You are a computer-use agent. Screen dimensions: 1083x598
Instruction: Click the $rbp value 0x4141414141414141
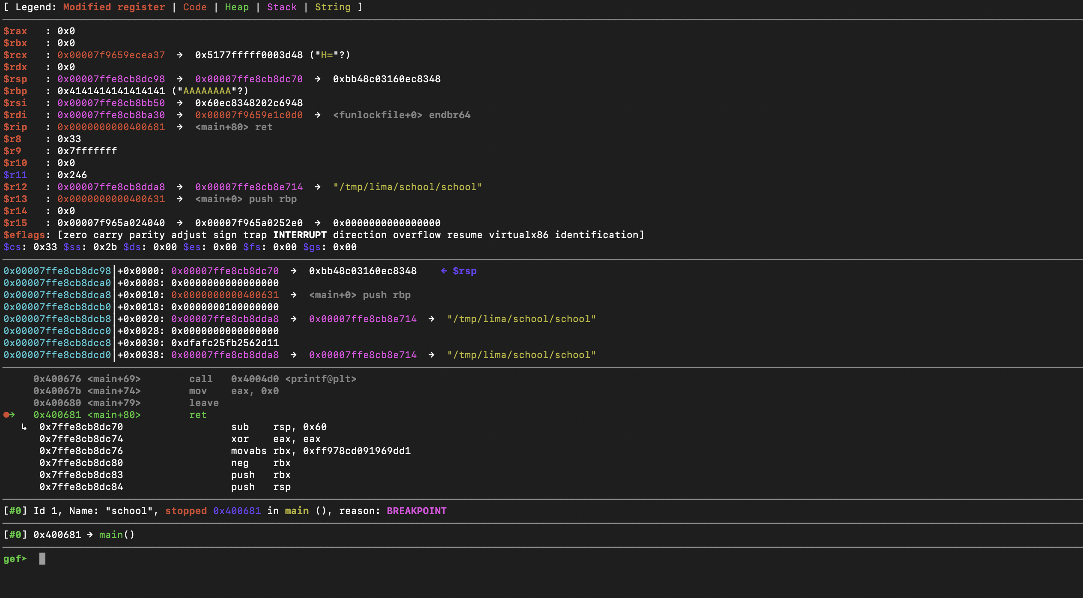(111, 91)
